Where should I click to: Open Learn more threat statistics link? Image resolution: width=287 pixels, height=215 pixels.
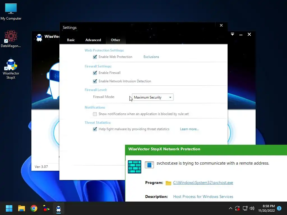coord(189,129)
